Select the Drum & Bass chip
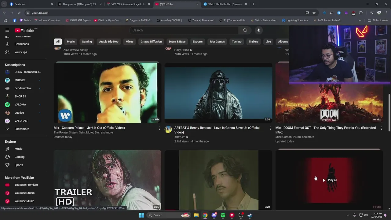The width and height of the screenshot is (391, 220). click(177, 42)
